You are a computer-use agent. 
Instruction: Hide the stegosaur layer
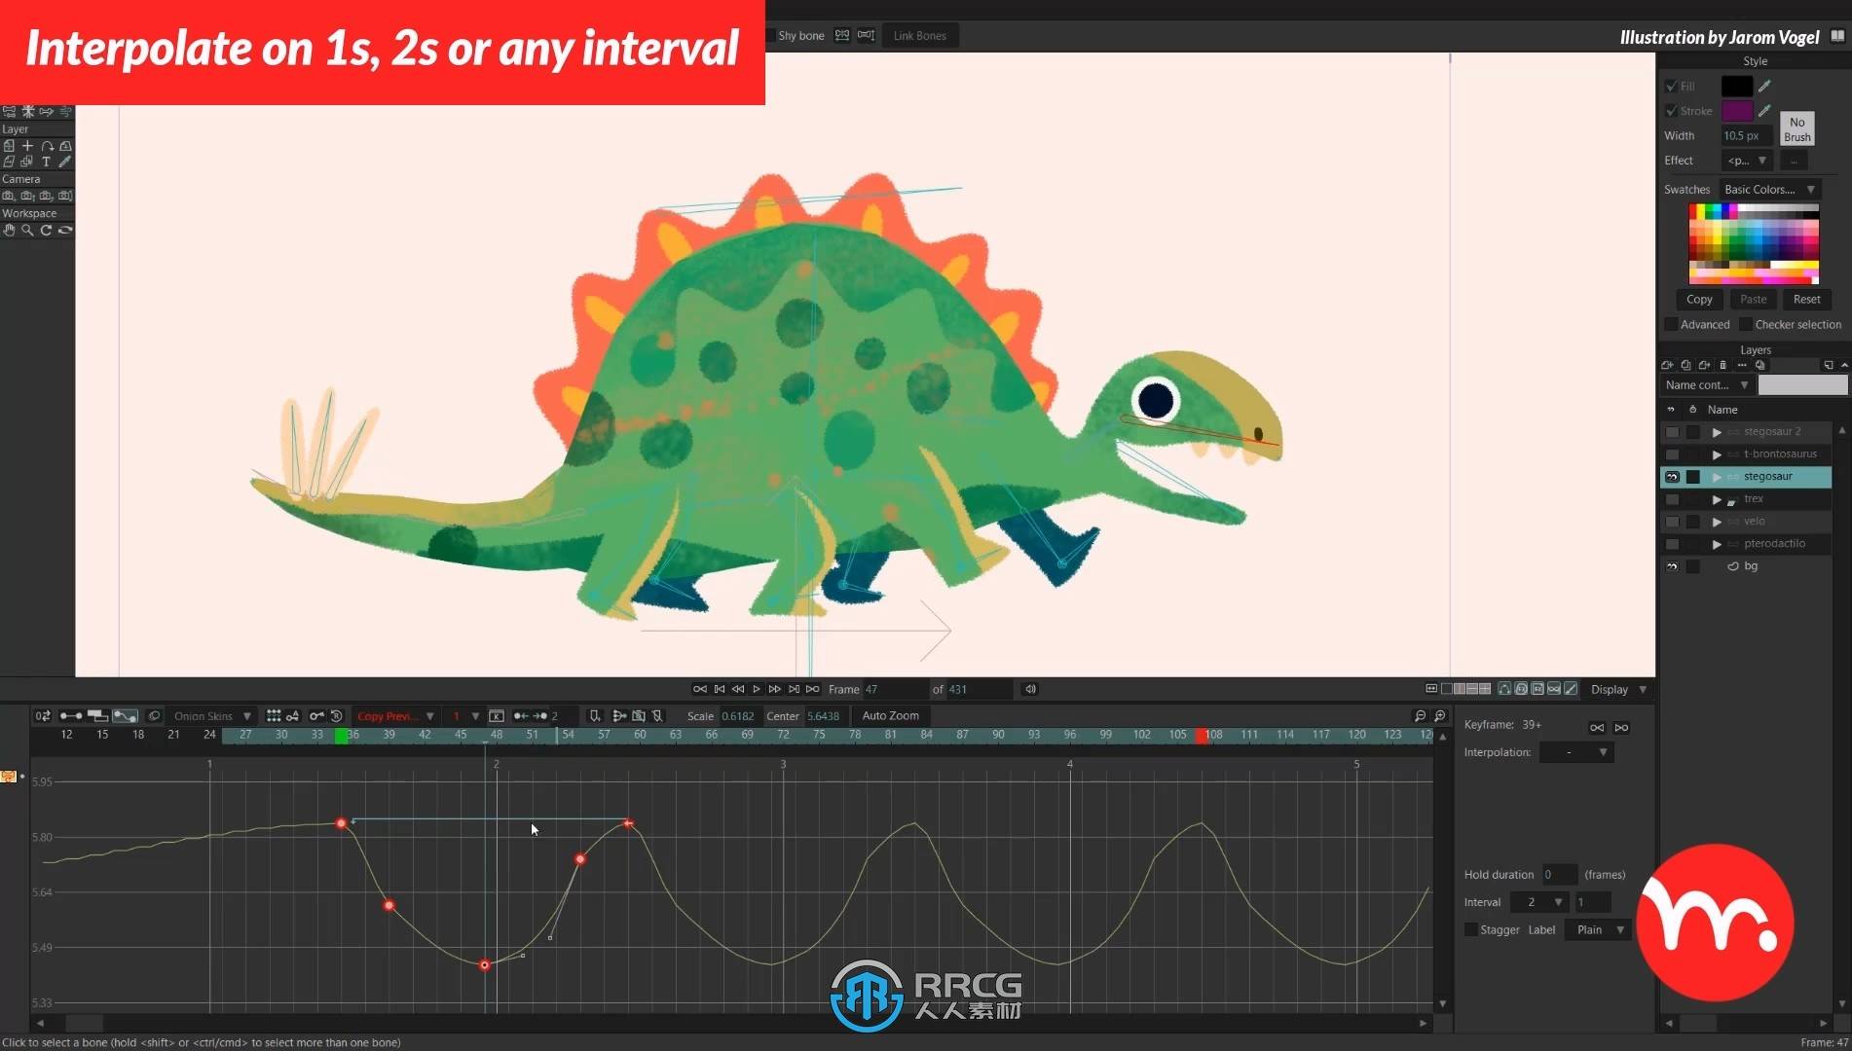click(x=1672, y=477)
